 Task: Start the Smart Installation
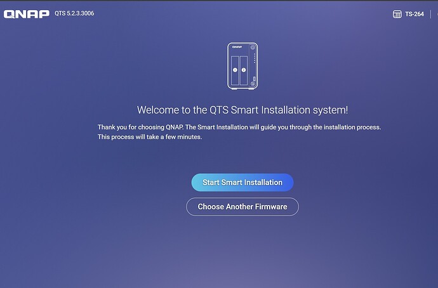point(242,182)
